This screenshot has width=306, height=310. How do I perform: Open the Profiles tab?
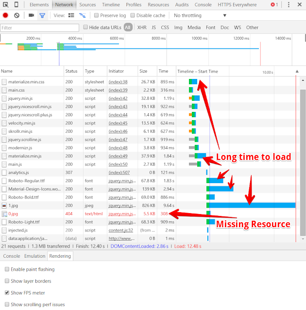click(x=134, y=4)
